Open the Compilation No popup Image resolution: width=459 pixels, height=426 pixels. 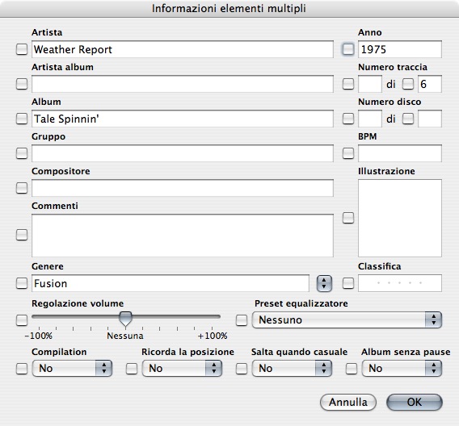[x=72, y=369]
